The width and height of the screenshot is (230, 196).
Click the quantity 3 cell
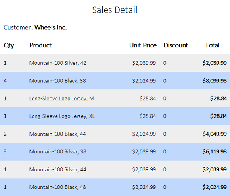coord(5,152)
